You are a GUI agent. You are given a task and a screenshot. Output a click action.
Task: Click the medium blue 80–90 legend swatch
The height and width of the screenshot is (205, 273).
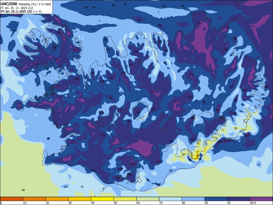point(193,199)
